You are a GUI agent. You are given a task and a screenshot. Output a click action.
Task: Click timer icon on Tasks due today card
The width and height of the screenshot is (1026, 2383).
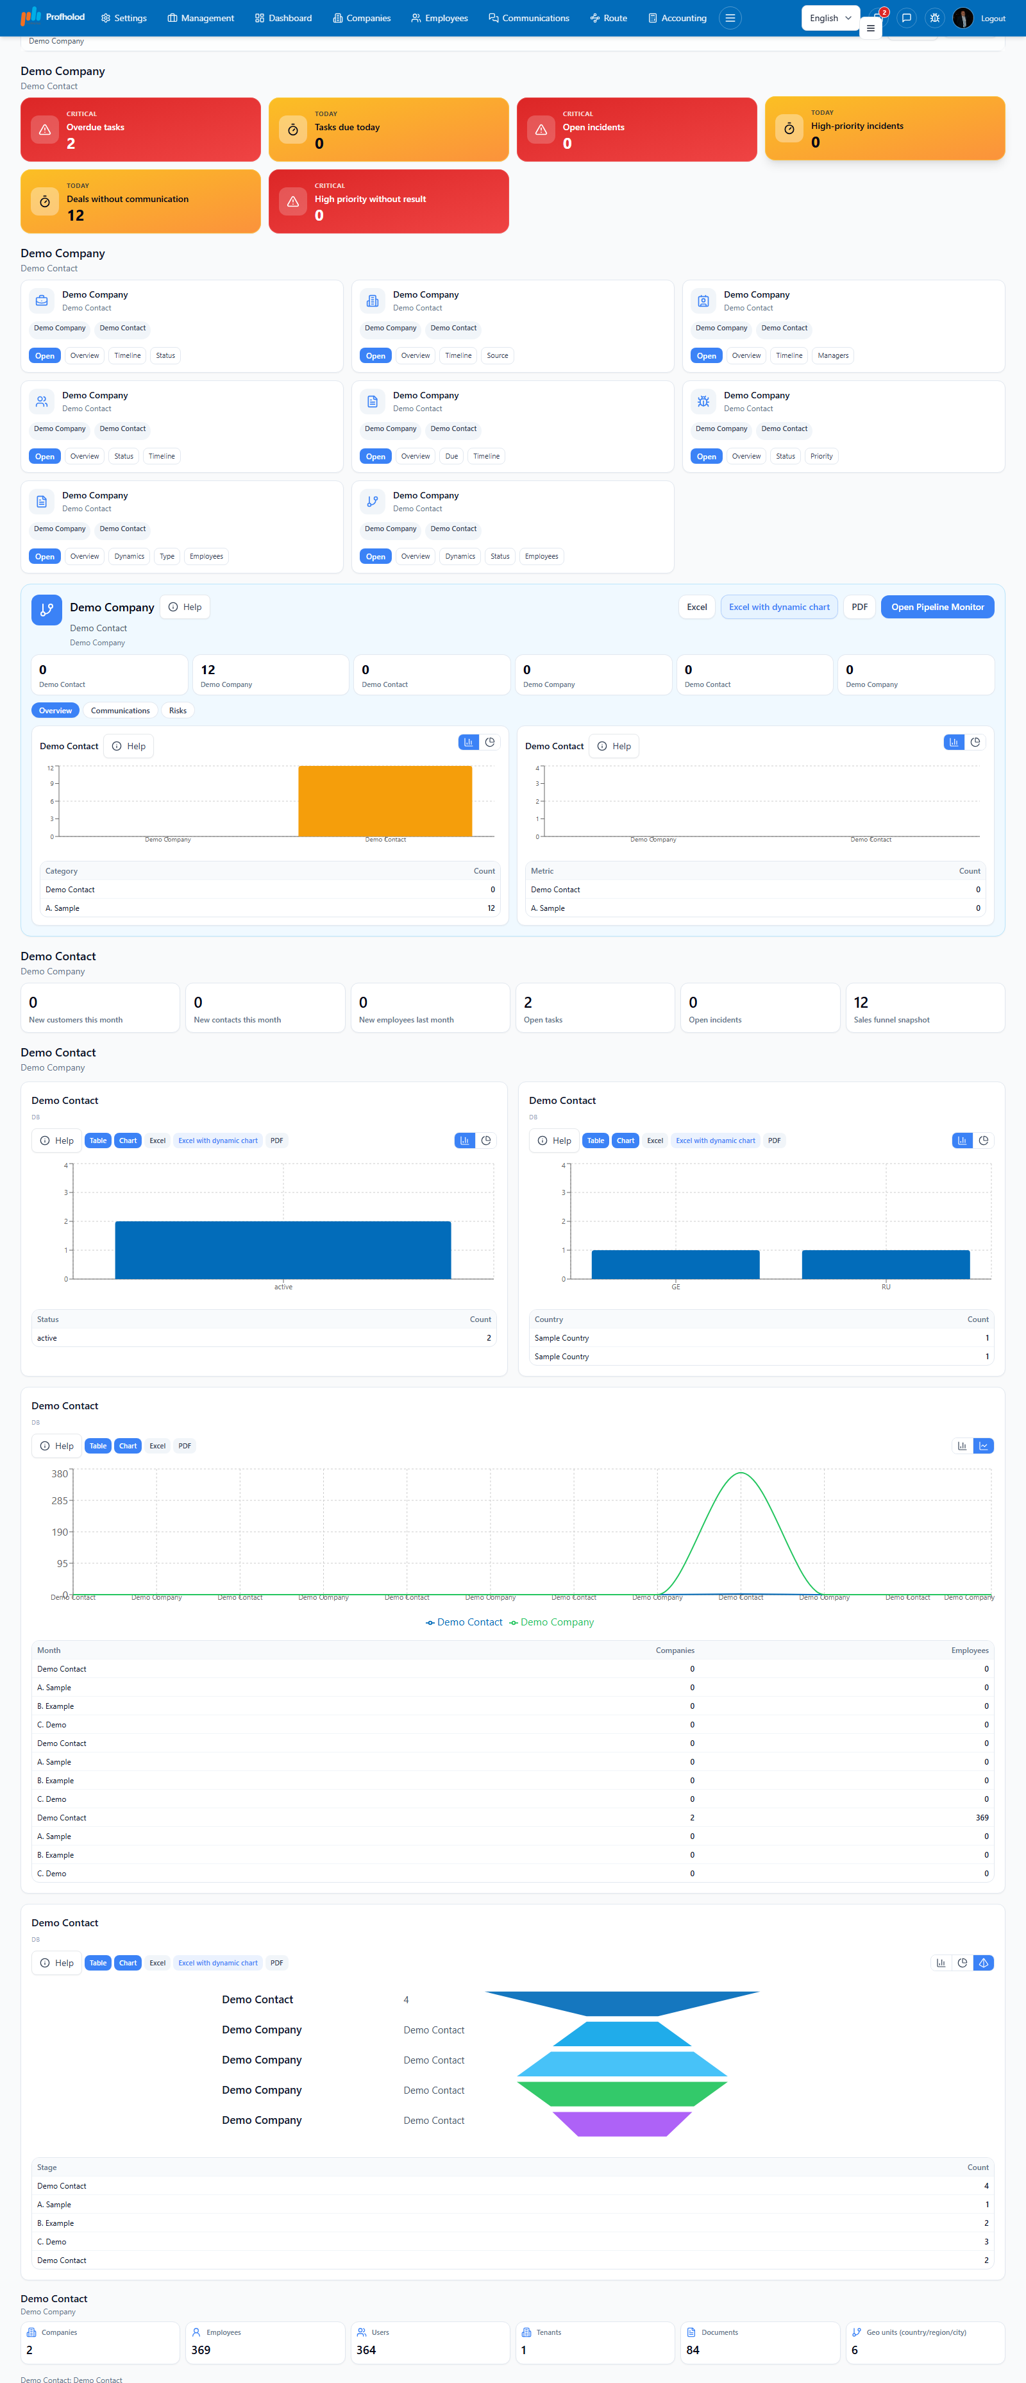[292, 130]
